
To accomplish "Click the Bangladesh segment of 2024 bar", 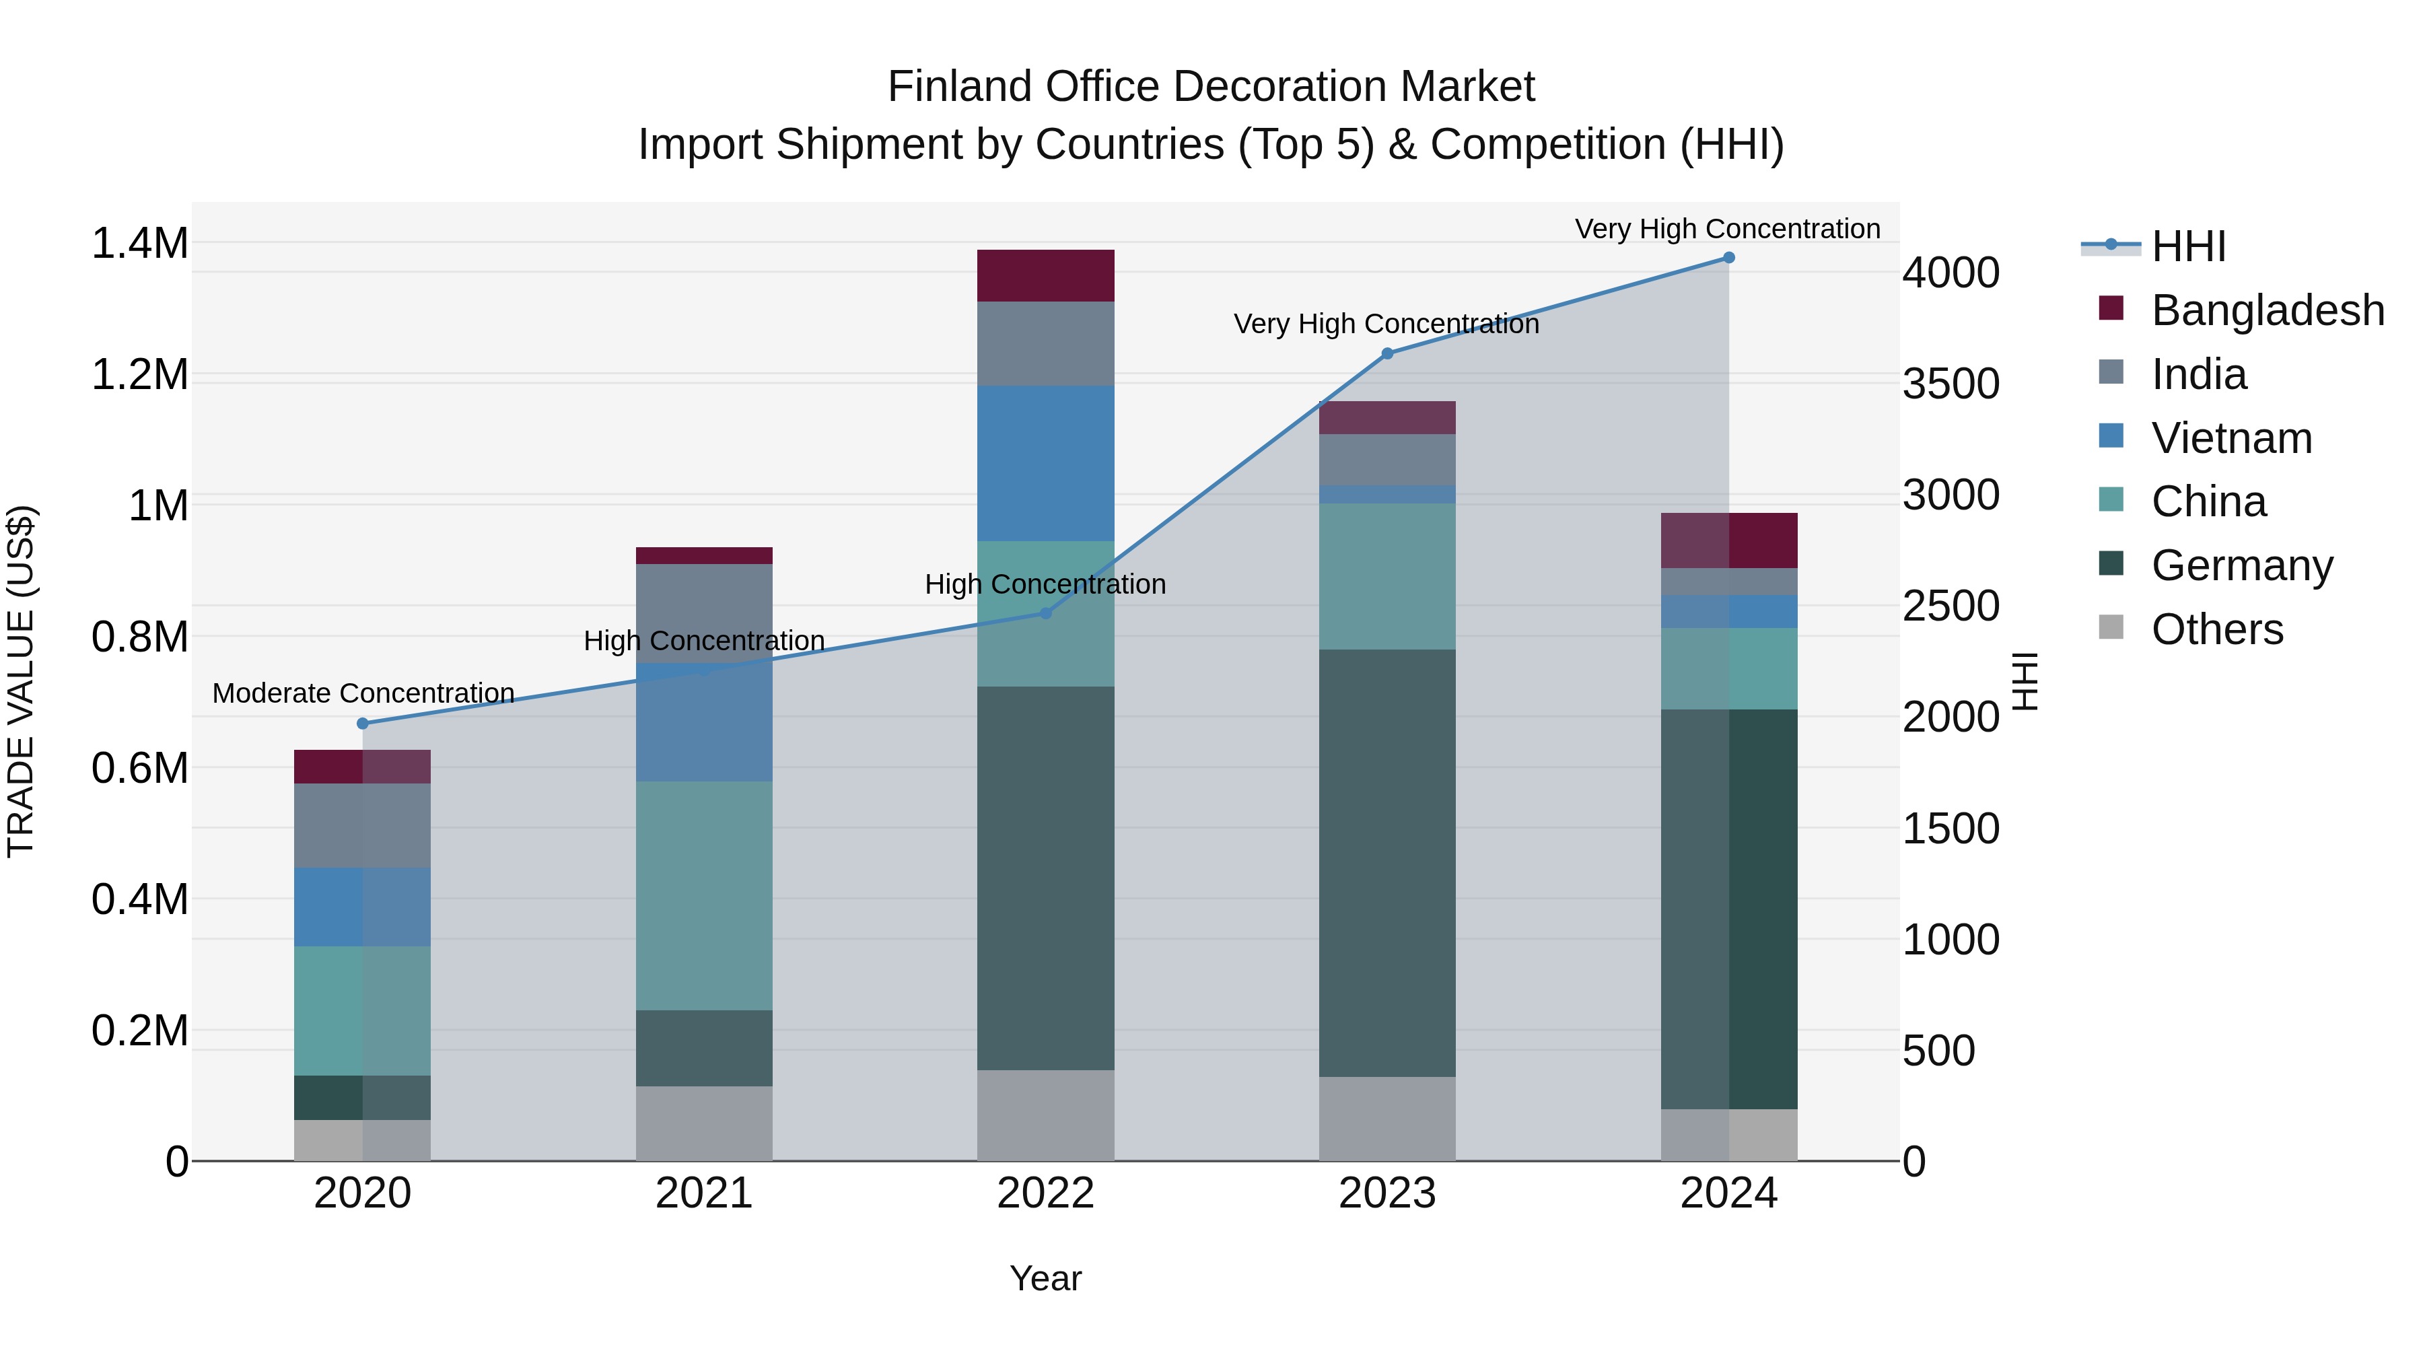I will coord(1729,541).
